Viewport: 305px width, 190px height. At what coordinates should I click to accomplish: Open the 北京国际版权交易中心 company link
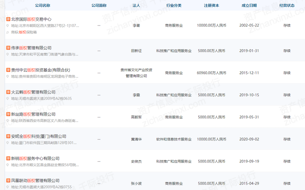pyautogui.click(x=31, y=19)
